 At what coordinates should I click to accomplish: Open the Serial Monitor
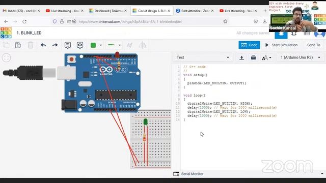tap(188, 174)
